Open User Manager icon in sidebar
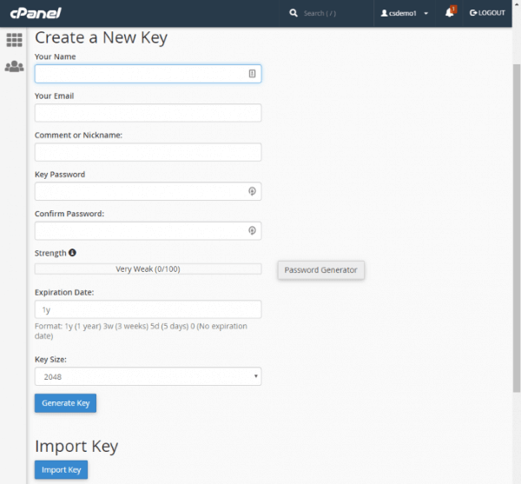 pos(14,66)
